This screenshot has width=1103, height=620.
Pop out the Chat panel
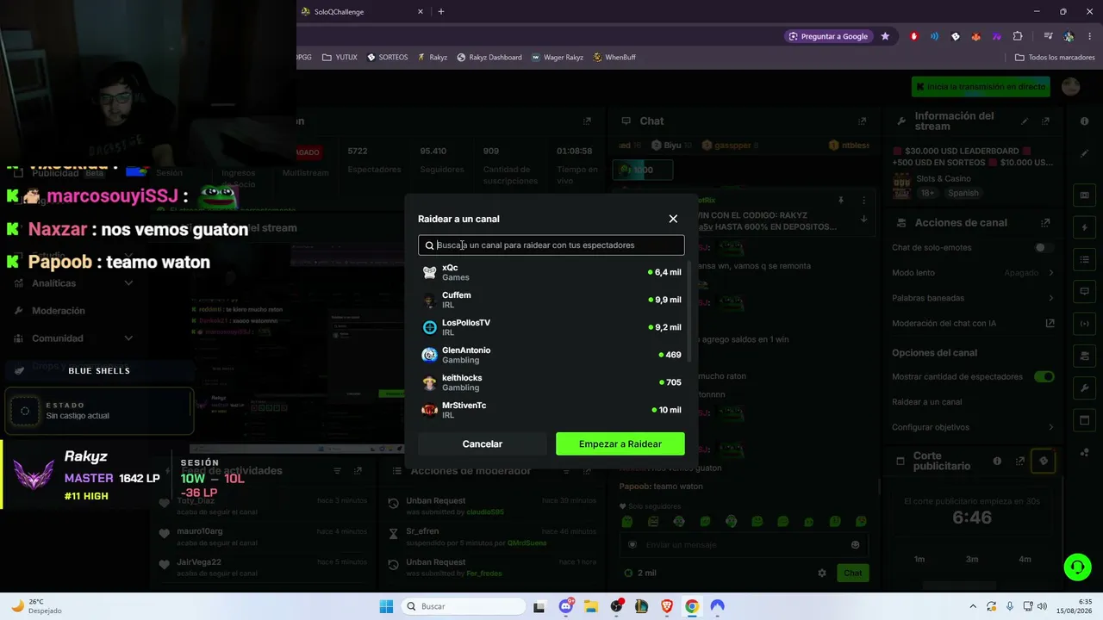pyautogui.click(x=862, y=121)
